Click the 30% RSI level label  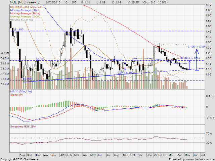[209, 143]
